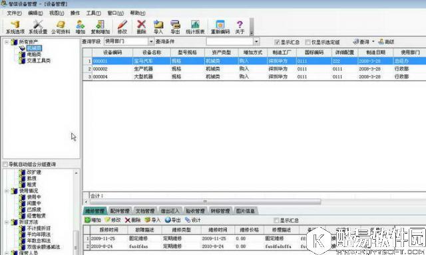The image size is (426, 255).
Task: Open the 帮助 menu
Action: point(138,13)
